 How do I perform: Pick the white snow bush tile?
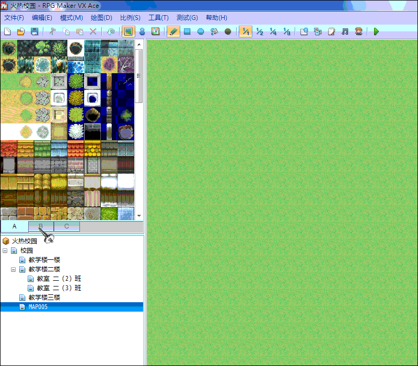coord(76,132)
